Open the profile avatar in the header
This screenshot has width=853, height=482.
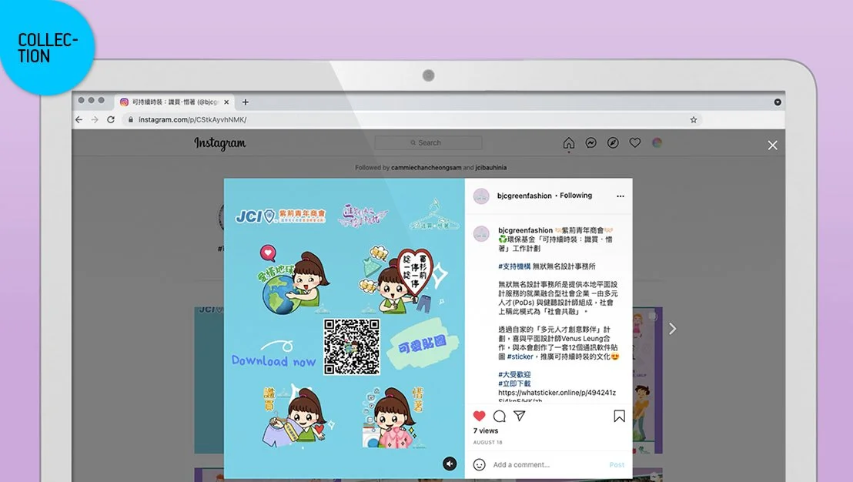[x=657, y=143]
